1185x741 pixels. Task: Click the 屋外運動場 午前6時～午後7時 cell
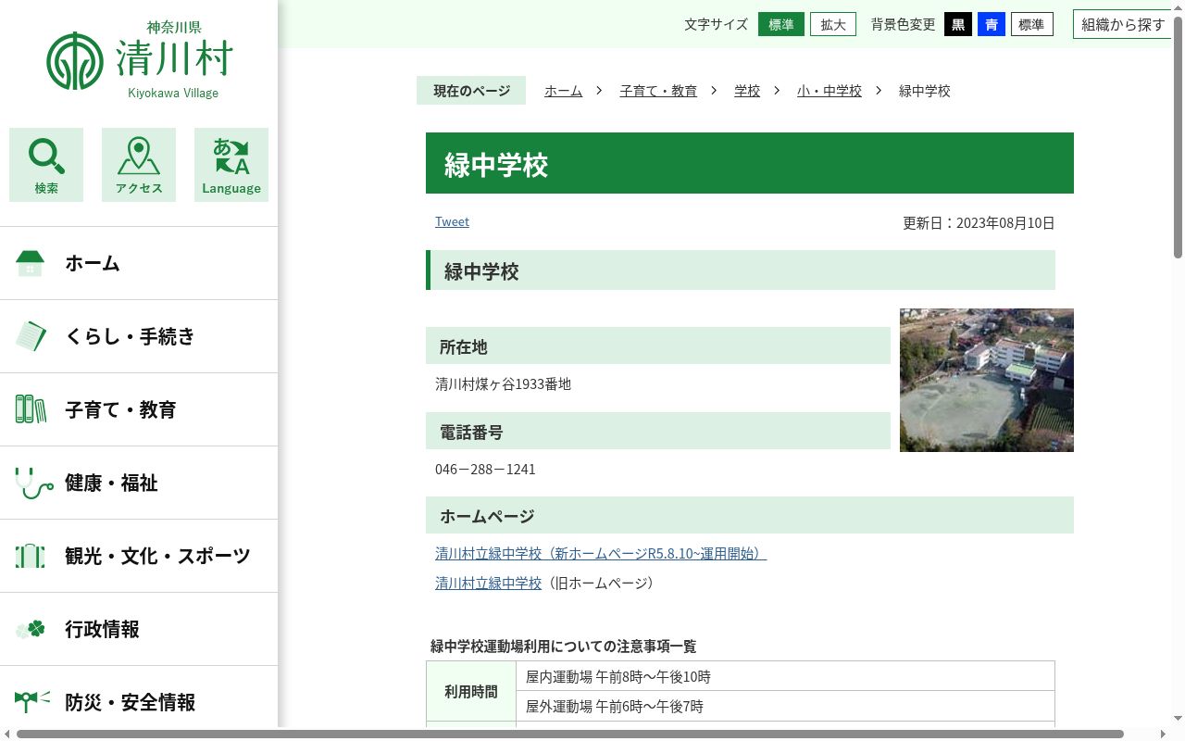point(785,706)
